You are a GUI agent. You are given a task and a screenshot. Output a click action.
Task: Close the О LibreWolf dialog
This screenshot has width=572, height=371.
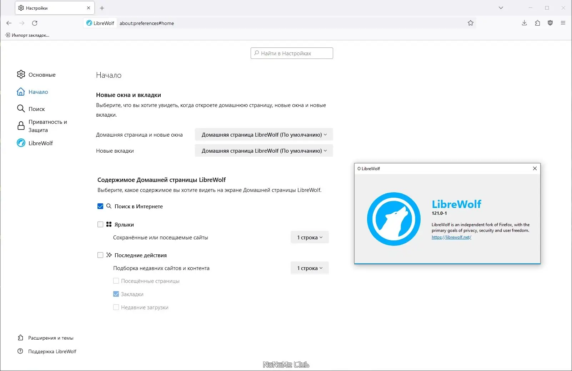tap(535, 168)
